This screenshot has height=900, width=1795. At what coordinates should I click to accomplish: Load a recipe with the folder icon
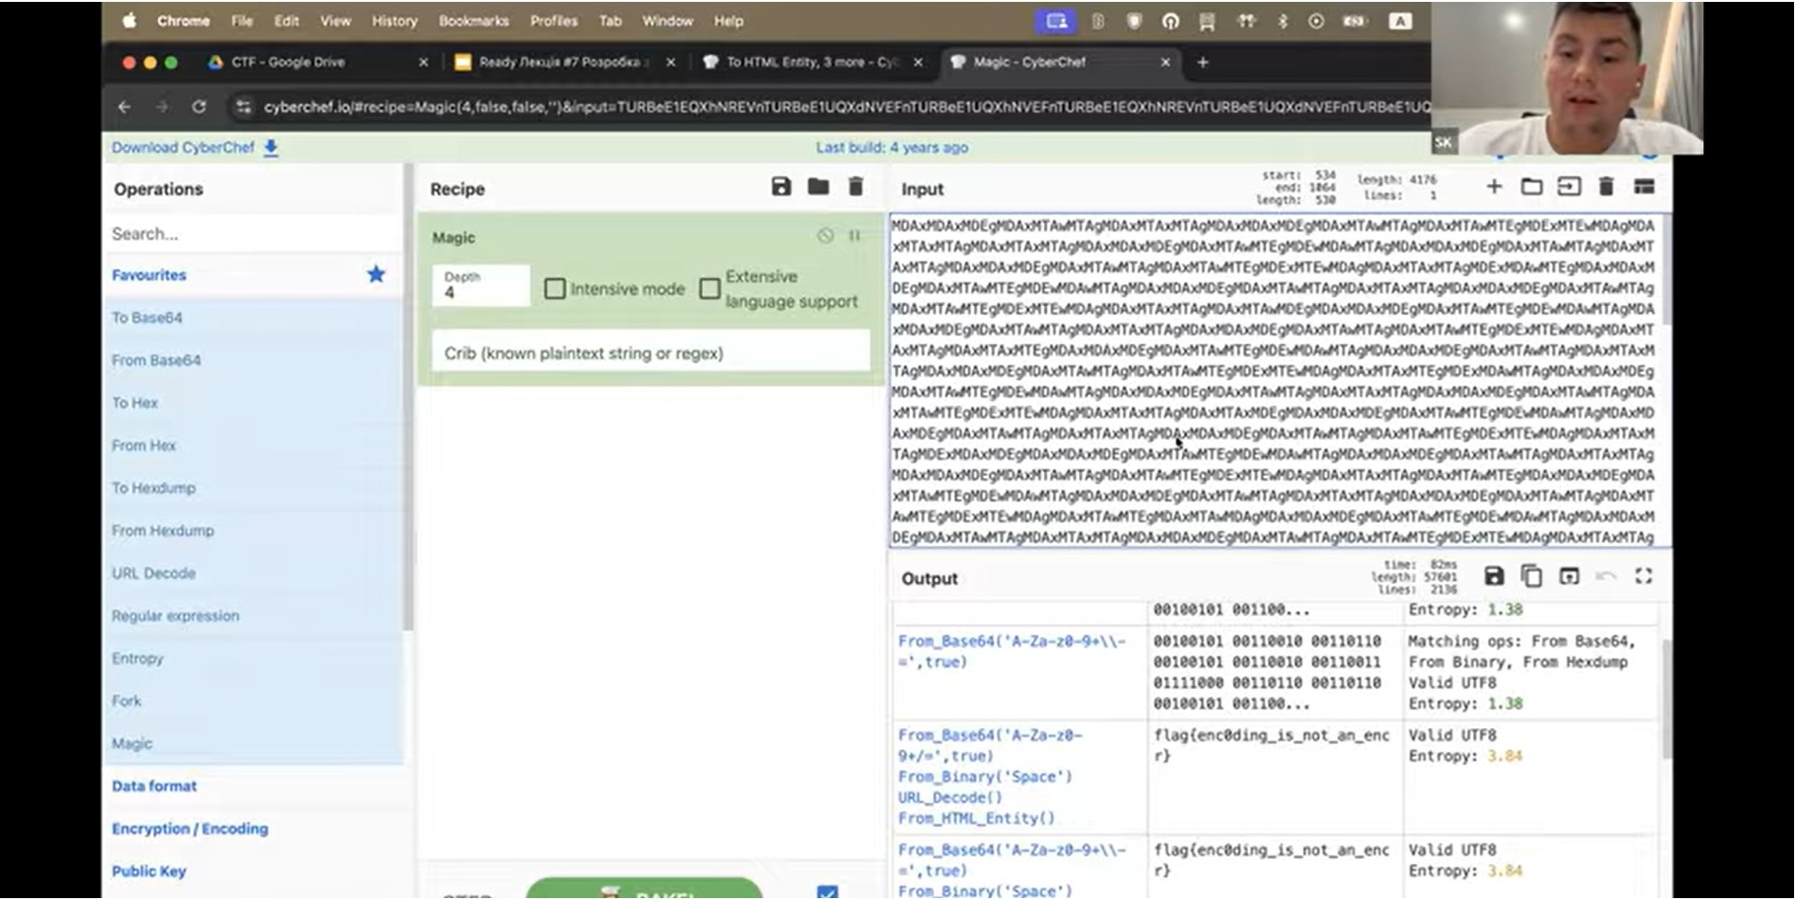pyautogui.click(x=818, y=187)
